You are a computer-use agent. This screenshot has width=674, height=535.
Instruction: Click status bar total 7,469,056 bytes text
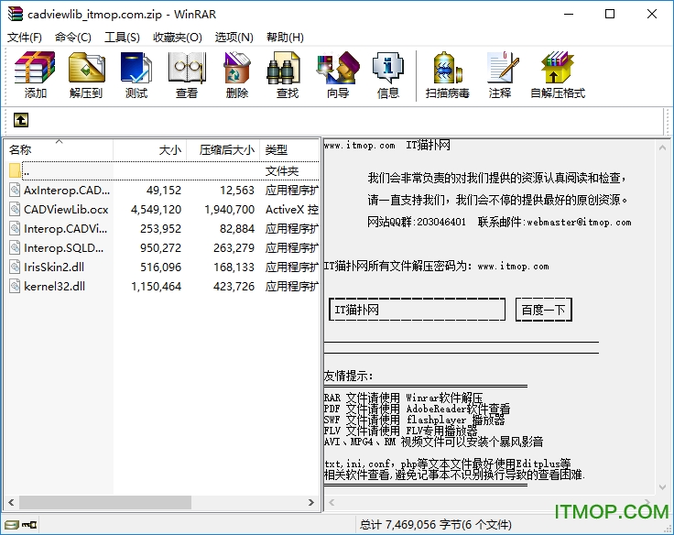(435, 525)
